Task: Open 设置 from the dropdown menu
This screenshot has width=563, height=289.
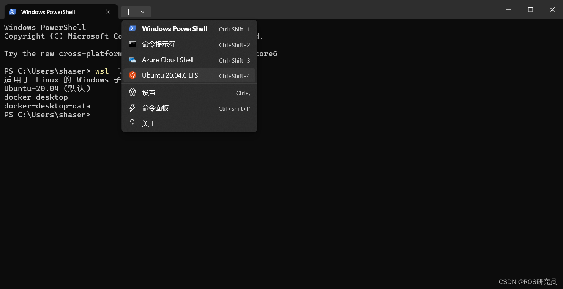Action: click(x=189, y=93)
